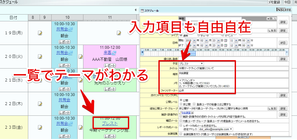Click the highlighted 11:00 block on the time bar
The width and height of the screenshot is (297, 140).
pos(192,54)
